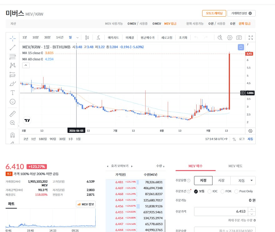Screen dimensions: 275x232
Task: Toggle auto scale 자동 on the chart
Action: (250, 139)
